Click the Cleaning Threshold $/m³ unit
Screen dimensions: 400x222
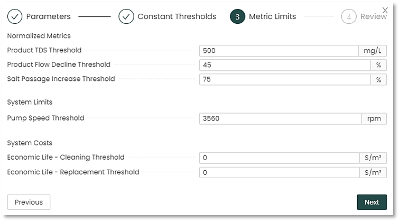click(373, 158)
